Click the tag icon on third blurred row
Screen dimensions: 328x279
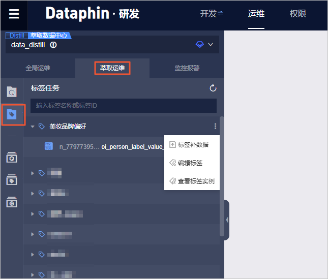42,214
